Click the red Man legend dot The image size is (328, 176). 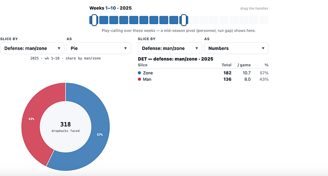pyautogui.click(x=139, y=79)
